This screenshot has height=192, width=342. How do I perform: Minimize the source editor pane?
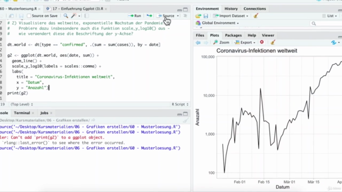pyautogui.click(x=180, y=10)
